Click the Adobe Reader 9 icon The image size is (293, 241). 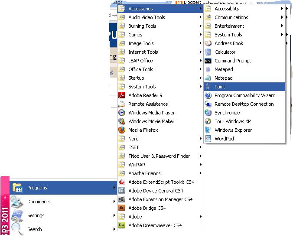coord(122,95)
